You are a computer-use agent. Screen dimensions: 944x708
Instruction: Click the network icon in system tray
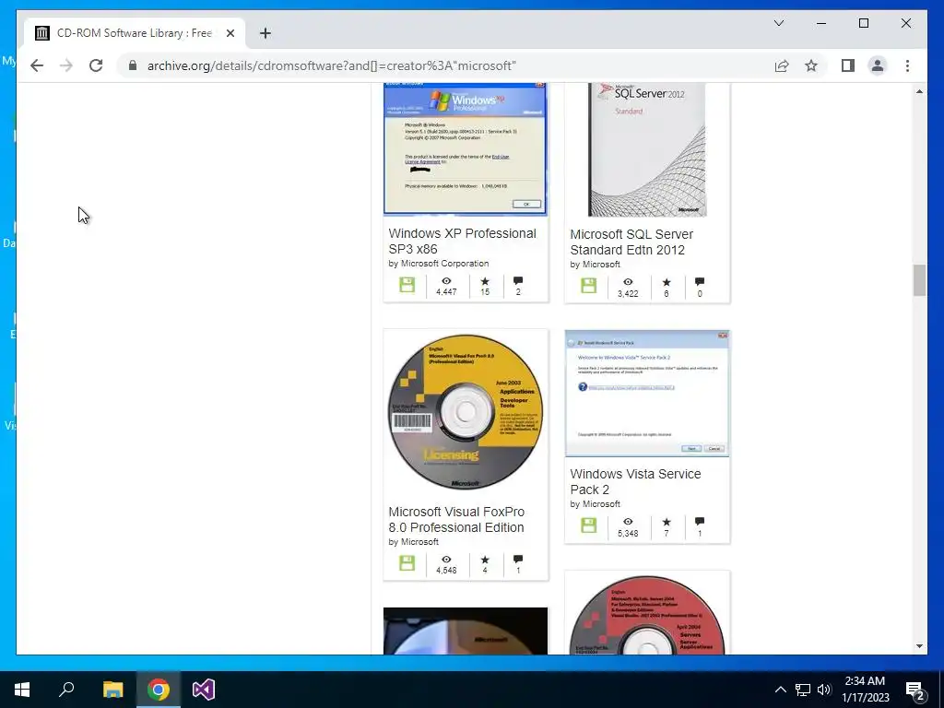pos(803,690)
